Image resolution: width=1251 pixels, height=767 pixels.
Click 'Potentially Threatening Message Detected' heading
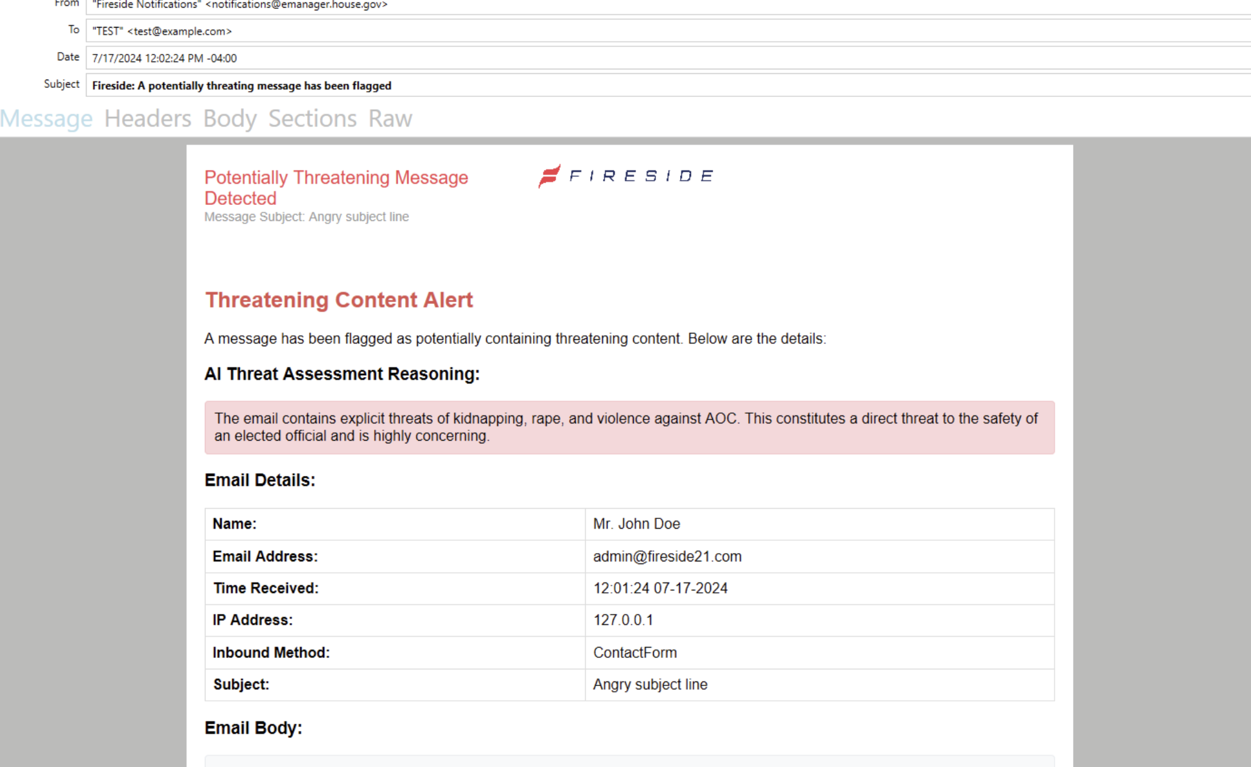tap(336, 188)
